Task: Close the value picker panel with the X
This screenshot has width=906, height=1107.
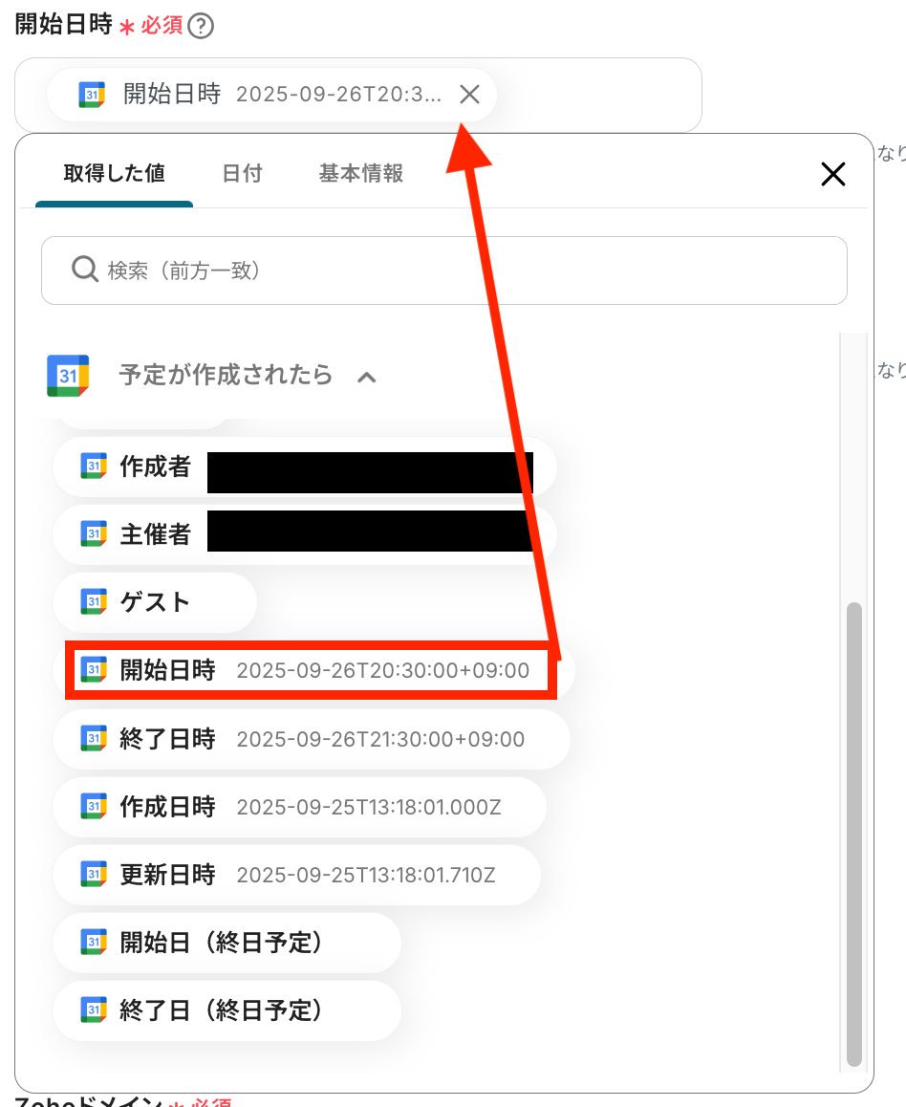Action: point(833,174)
